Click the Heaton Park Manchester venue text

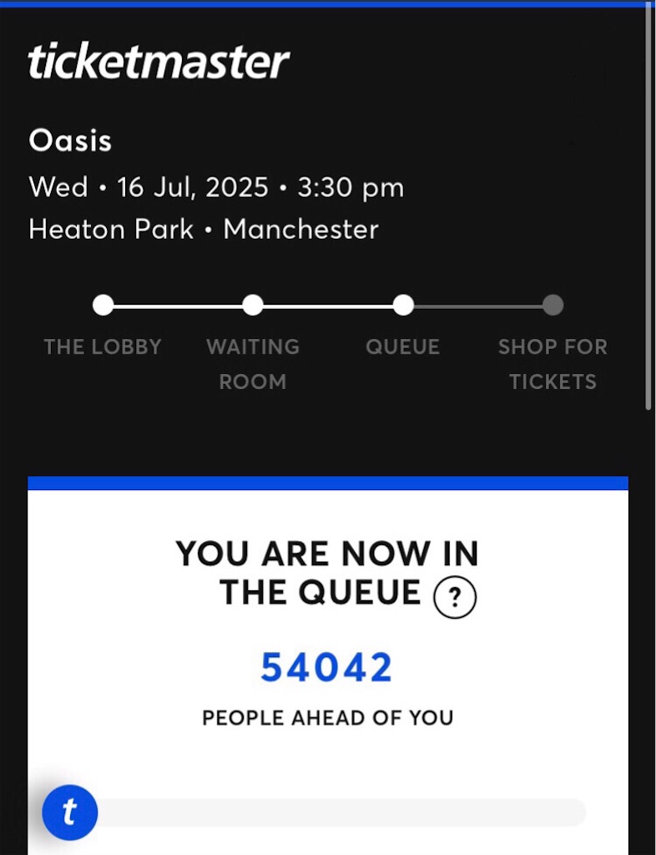coord(204,229)
